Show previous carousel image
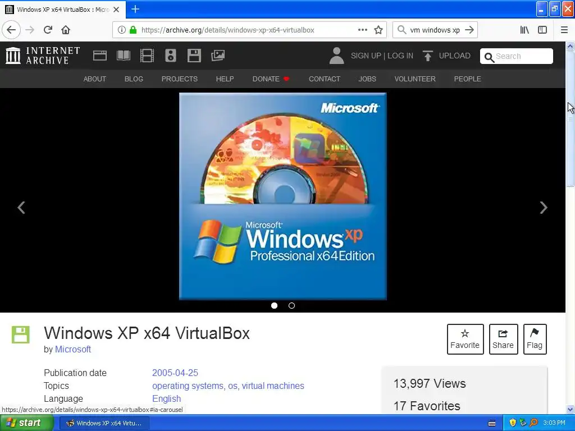Screen dimensions: 575x431 21,208
